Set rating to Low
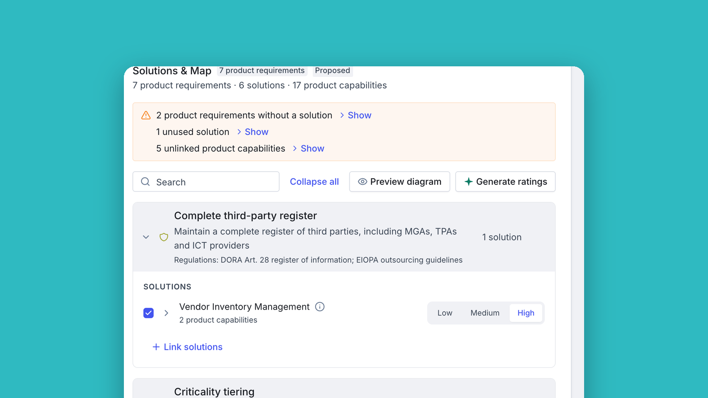Viewport: 708px width, 398px height. 445,313
